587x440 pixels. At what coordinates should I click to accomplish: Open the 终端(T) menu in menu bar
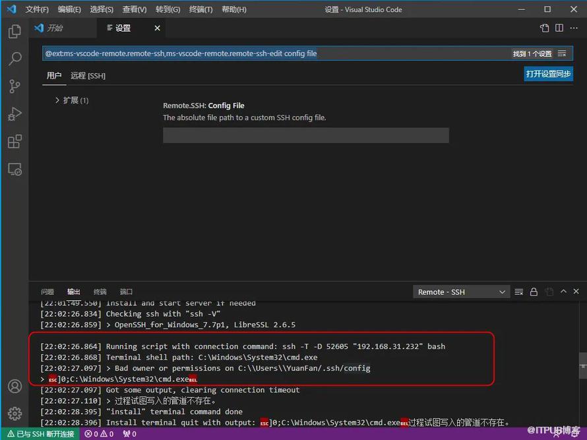point(201,10)
